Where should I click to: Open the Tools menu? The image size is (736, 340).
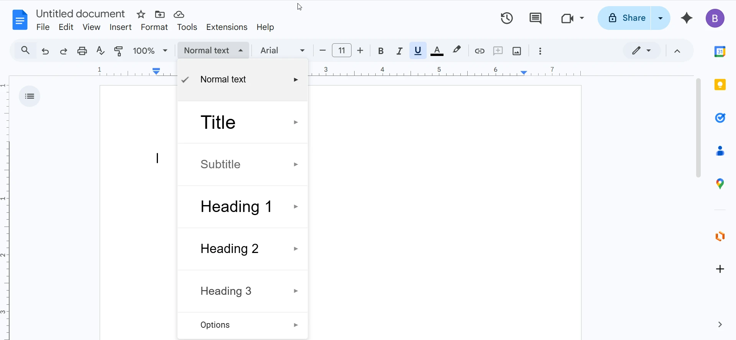187,27
